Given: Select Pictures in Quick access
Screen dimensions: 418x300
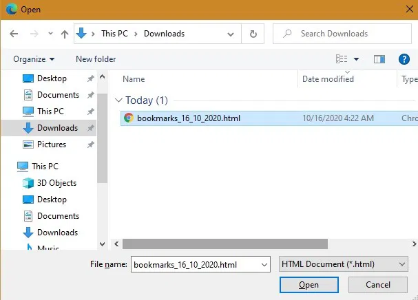Looking at the screenshot, I should click(44, 144).
